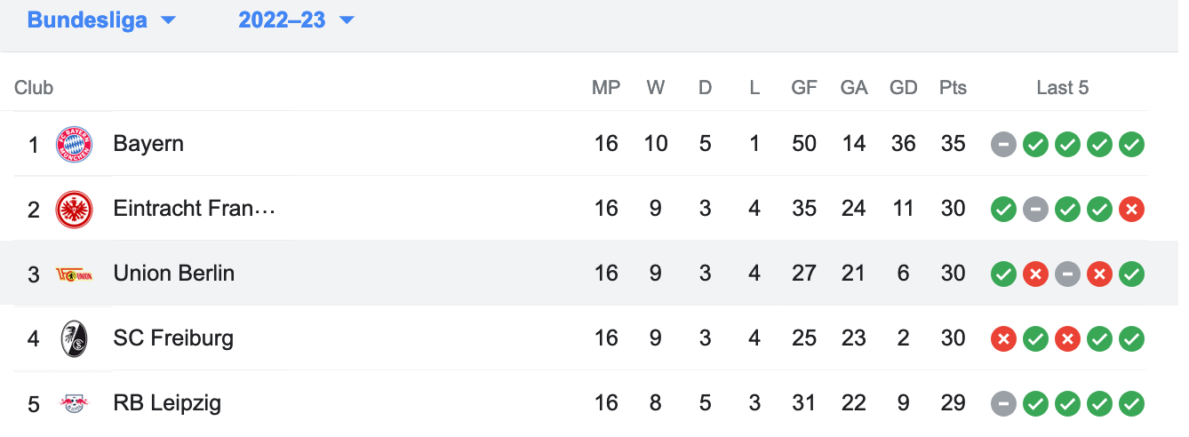Click the SC Freiburg crest icon
Image resolution: width=1189 pixels, height=437 pixels.
pos(74,338)
